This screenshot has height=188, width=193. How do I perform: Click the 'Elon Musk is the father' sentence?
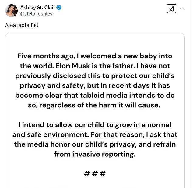95,66
